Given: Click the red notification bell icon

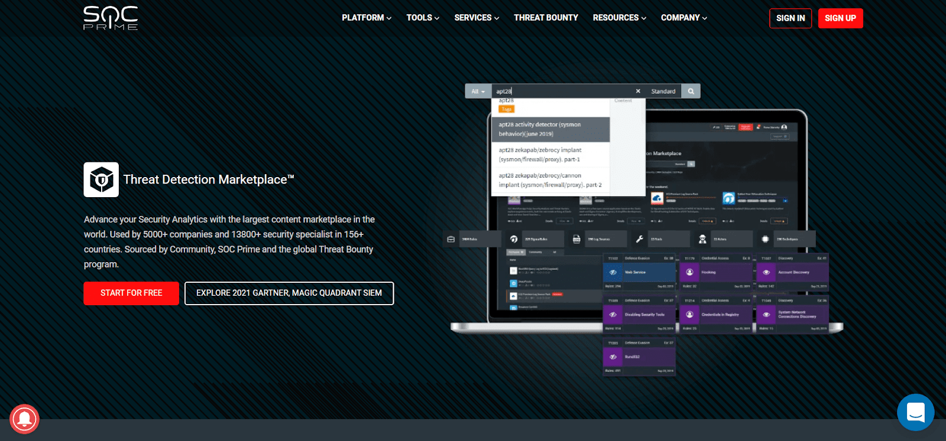Looking at the screenshot, I should 25,419.
